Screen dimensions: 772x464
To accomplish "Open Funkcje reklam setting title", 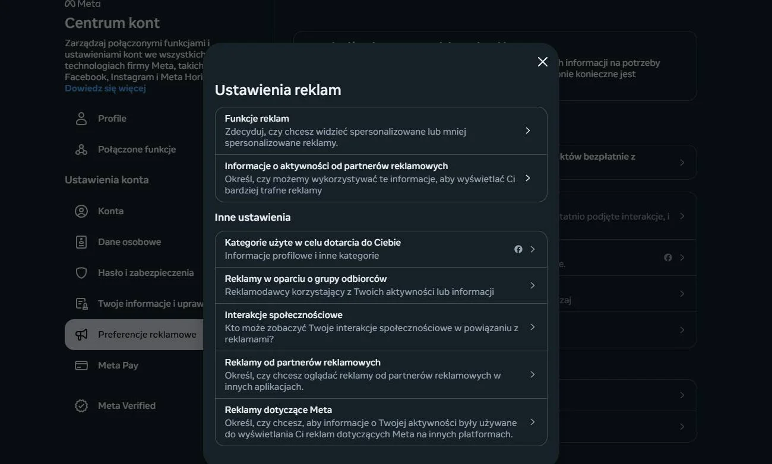I will click(x=257, y=119).
